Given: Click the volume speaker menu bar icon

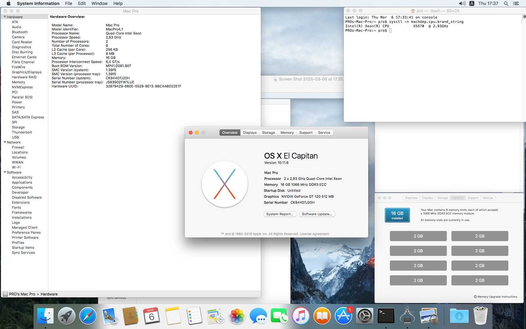Looking at the screenshot, I should tap(462, 3).
